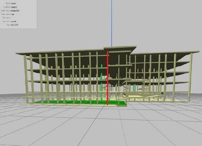Screen dimensions: 202x146
Task: Click the model name row in the info panel
Action: [x=10, y=3]
